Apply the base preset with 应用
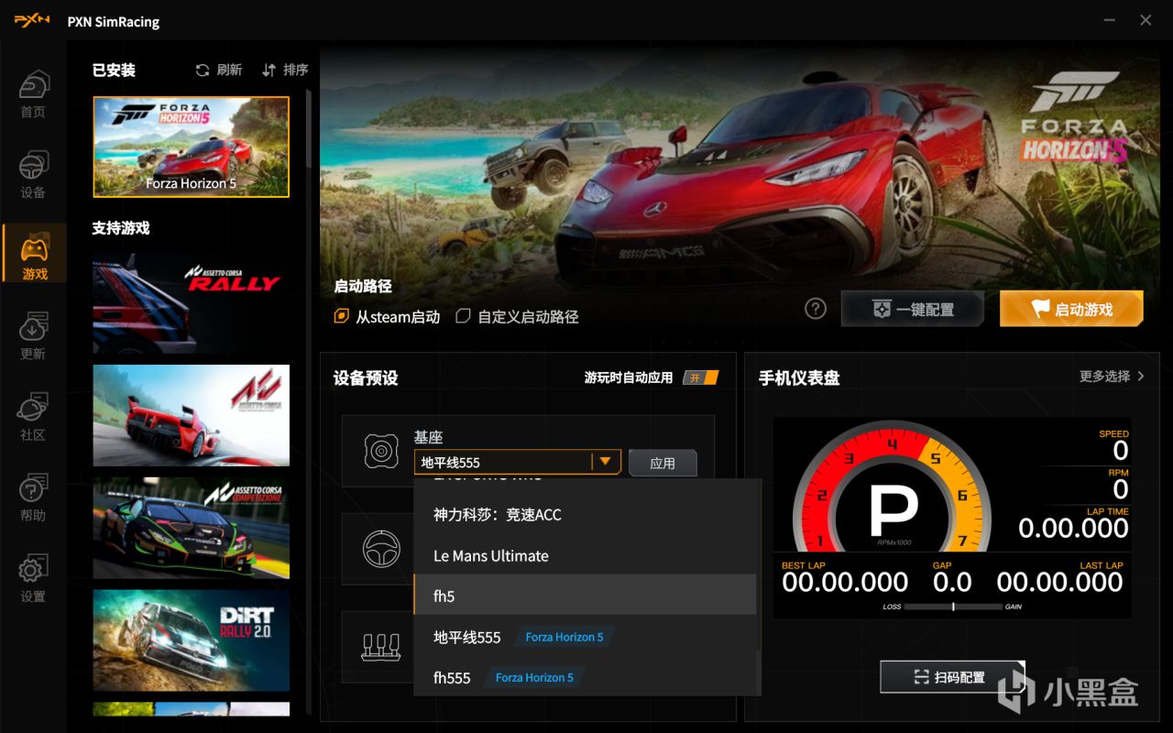Image resolution: width=1173 pixels, height=733 pixels. click(663, 463)
